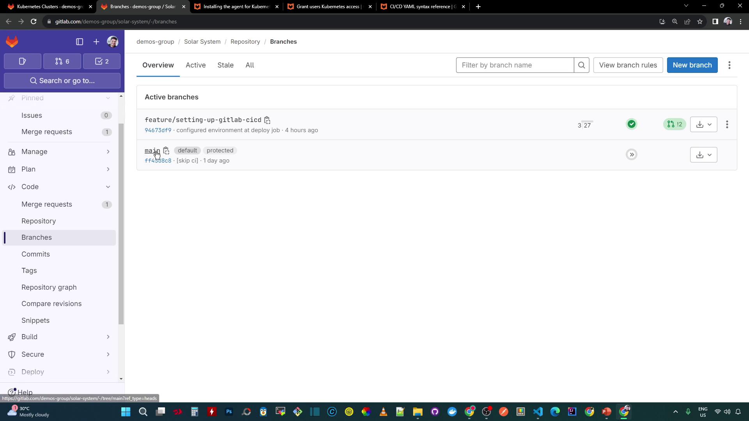Screen dimensions: 749x421
Task: Copy main branch name icon
Action: pyautogui.click(x=166, y=150)
